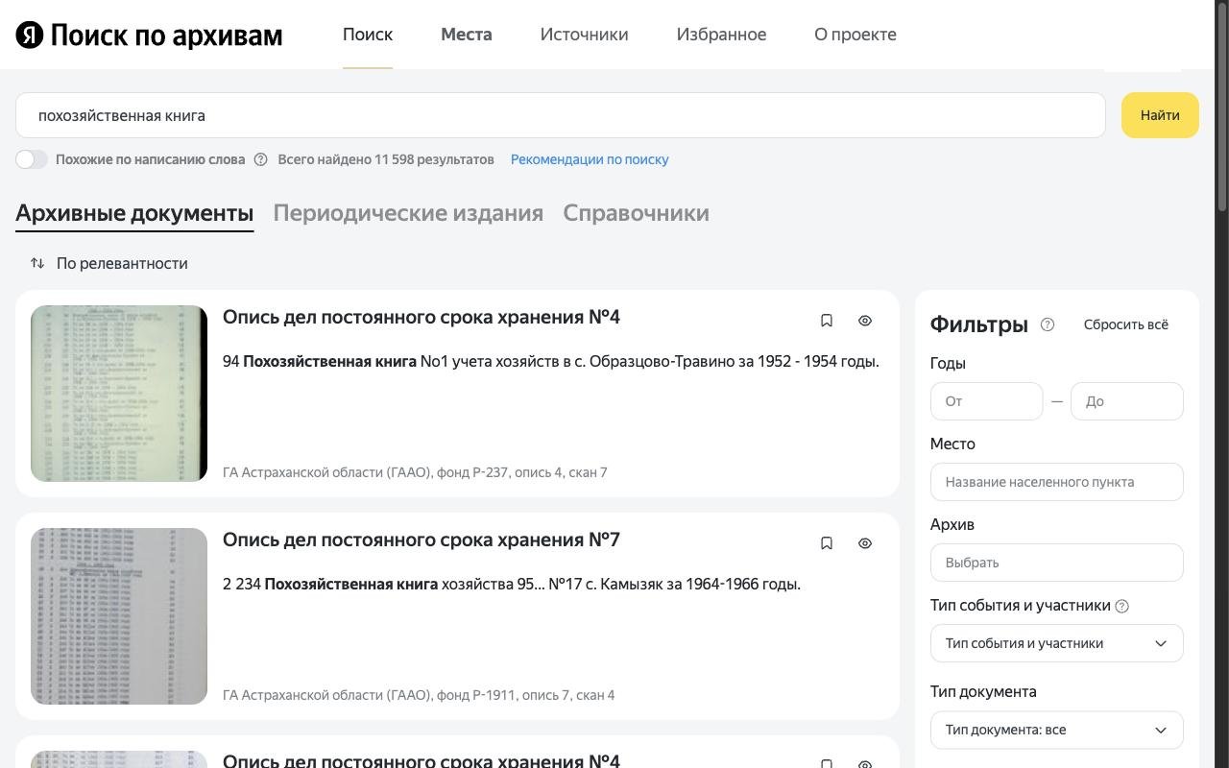
Task: Expand the Тип документа: все dropdown
Action: (1056, 730)
